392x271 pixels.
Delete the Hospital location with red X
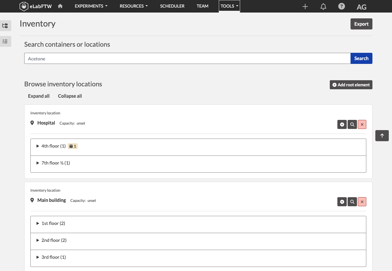[362, 125]
